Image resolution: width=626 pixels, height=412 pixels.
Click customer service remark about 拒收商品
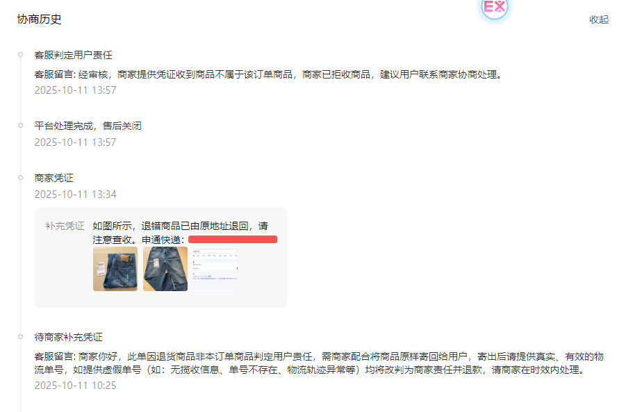click(269, 74)
